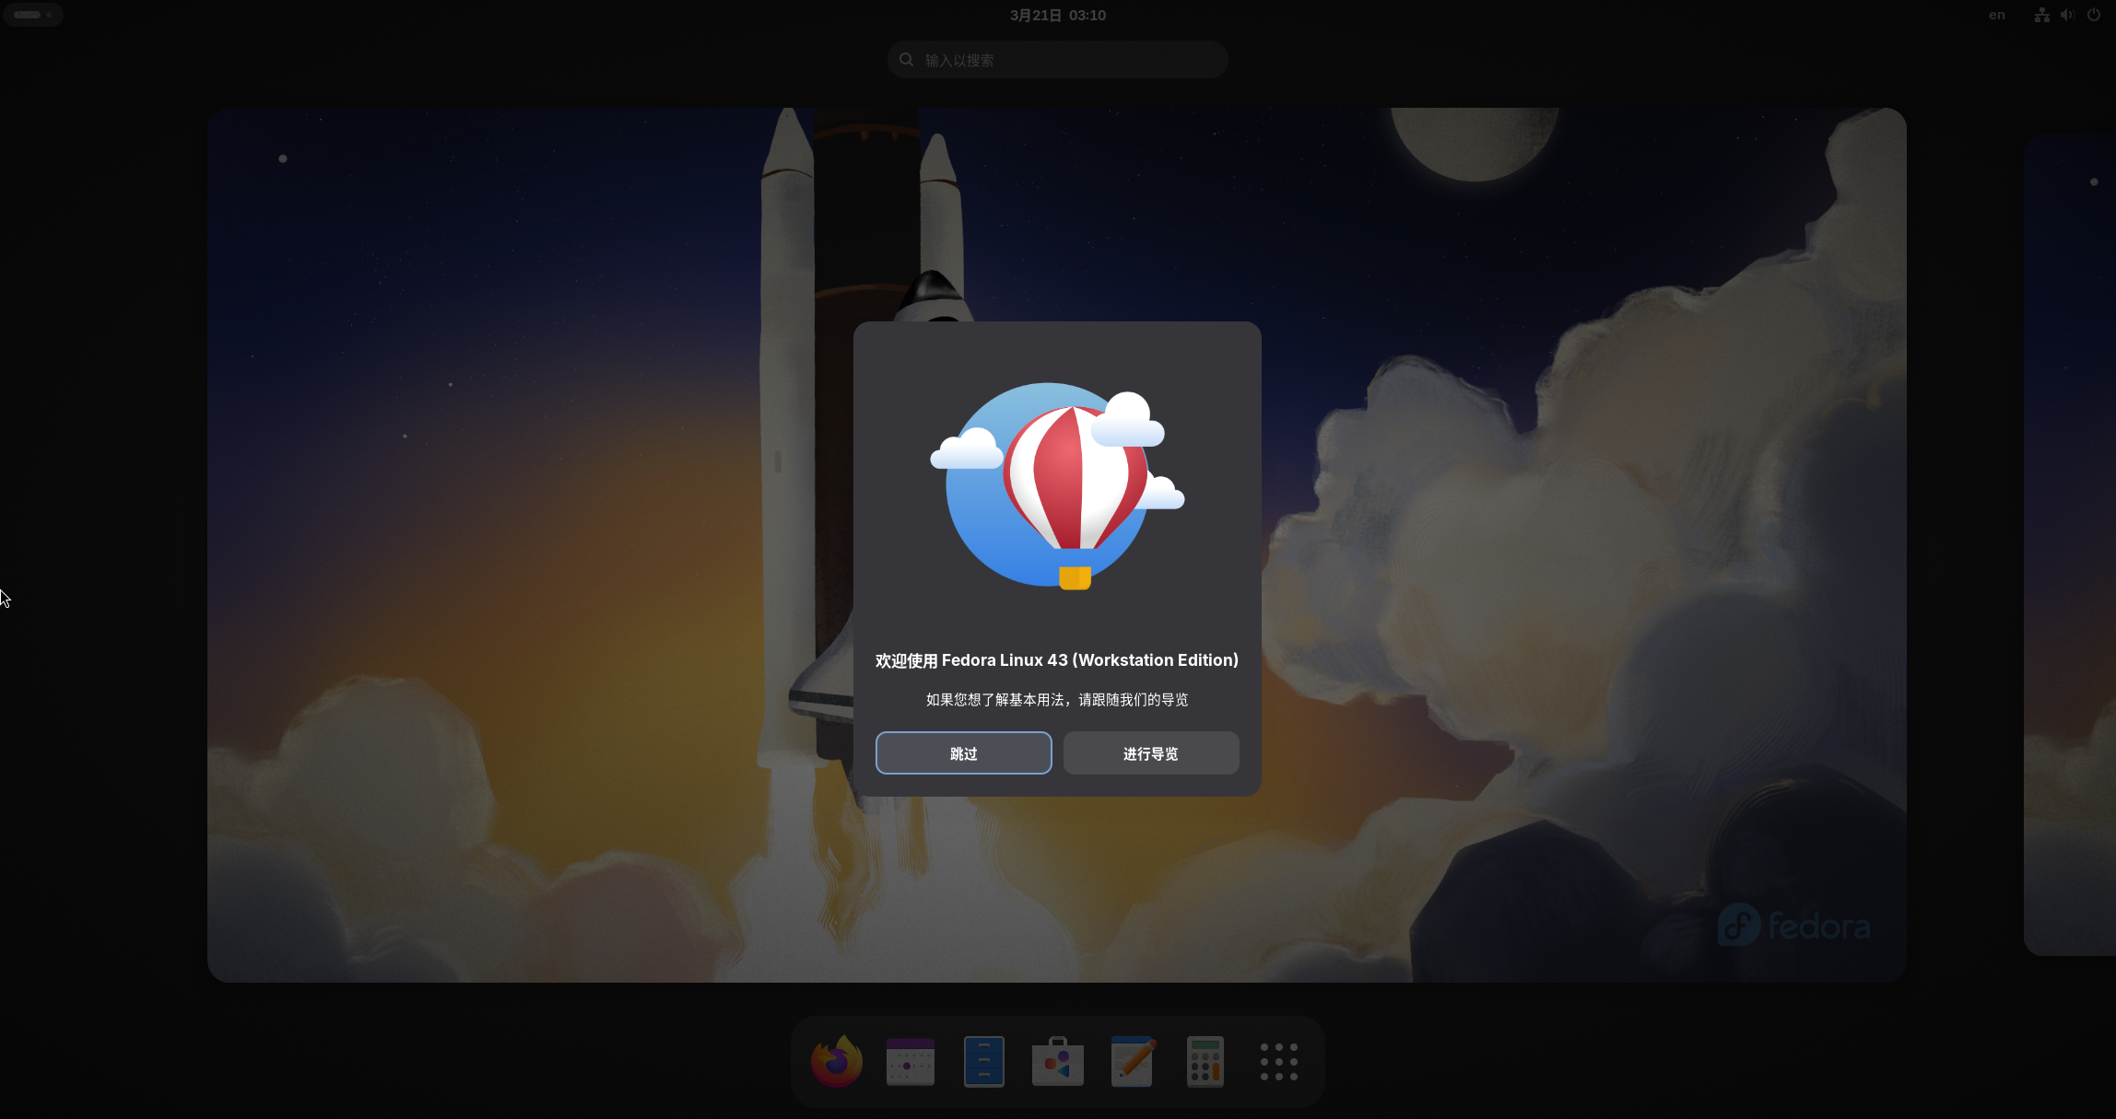Screen dimensions: 2116x1119
Task: Click the search magnifier icon
Action: coord(906,60)
